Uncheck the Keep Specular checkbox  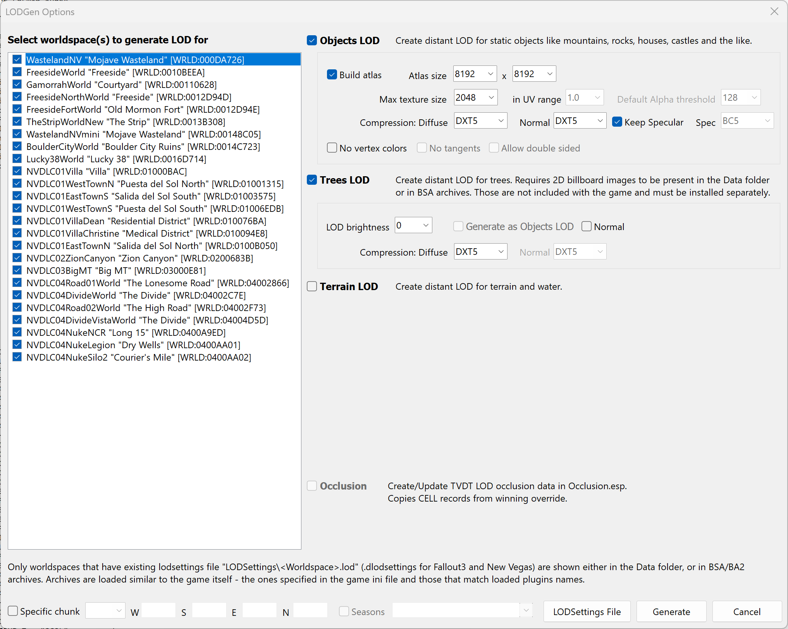click(x=617, y=122)
